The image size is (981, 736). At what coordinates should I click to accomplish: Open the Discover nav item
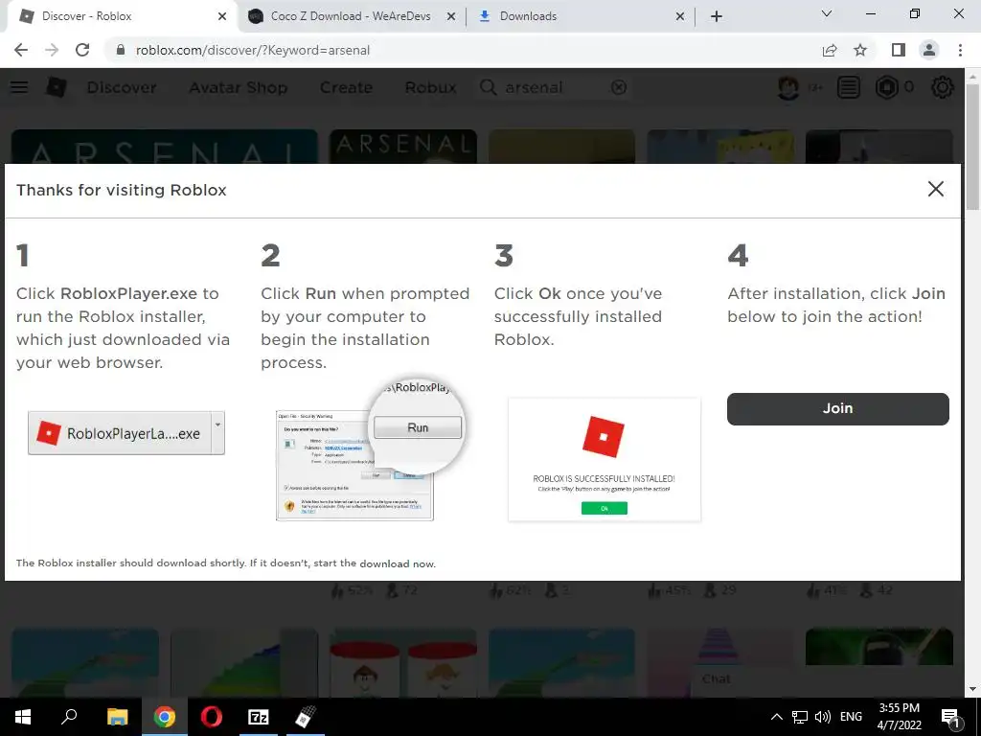point(122,87)
